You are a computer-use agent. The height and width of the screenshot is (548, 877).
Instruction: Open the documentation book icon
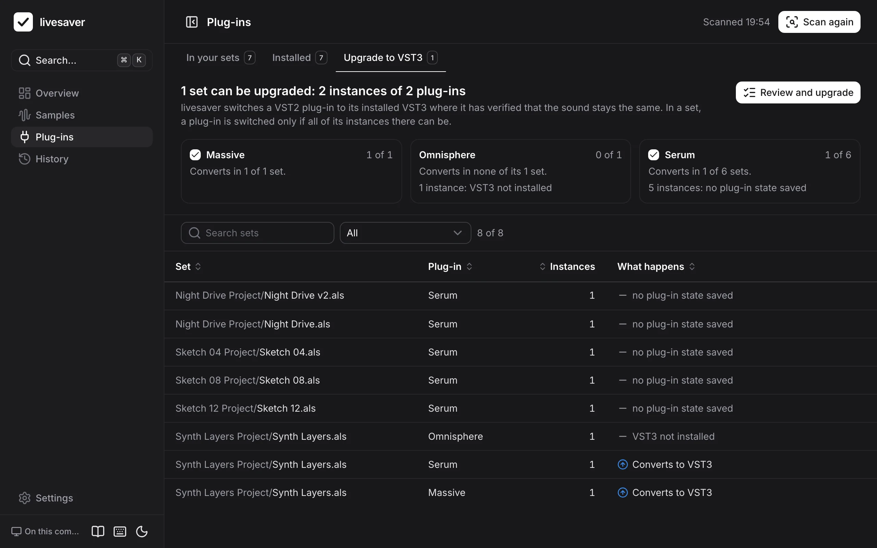coord(98,531)
